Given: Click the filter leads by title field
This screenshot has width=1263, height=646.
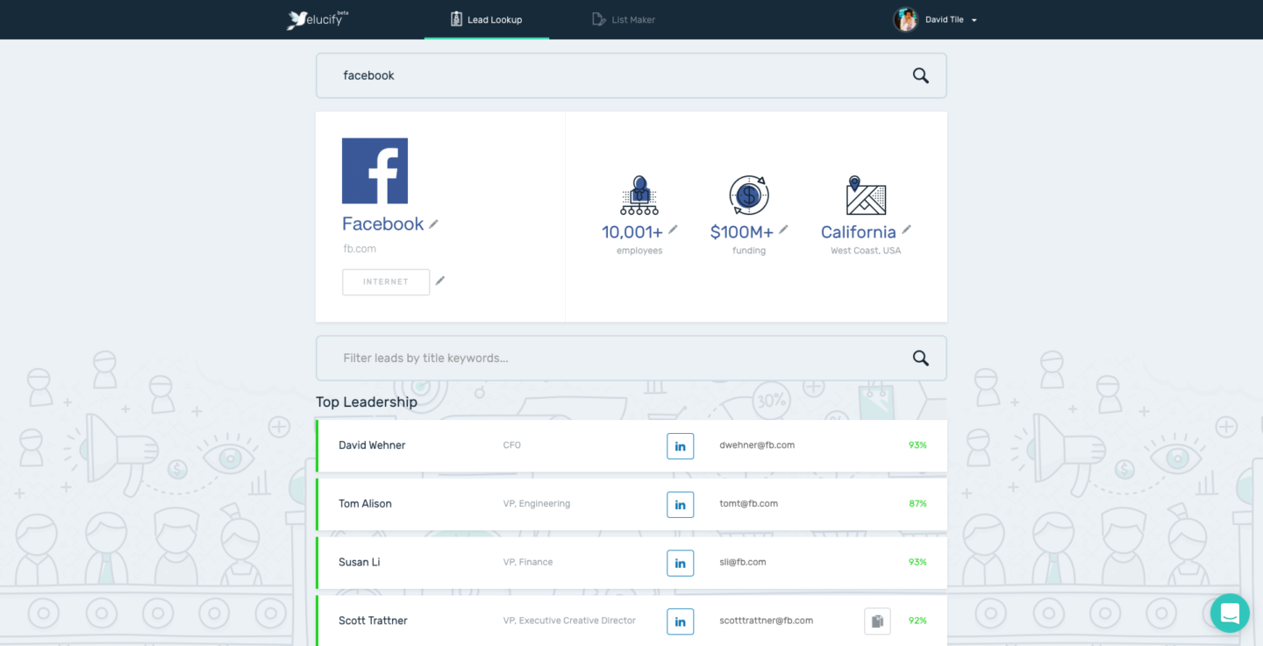Looking at the screenshot, I should pyautogui.click(x=631, y=358).
